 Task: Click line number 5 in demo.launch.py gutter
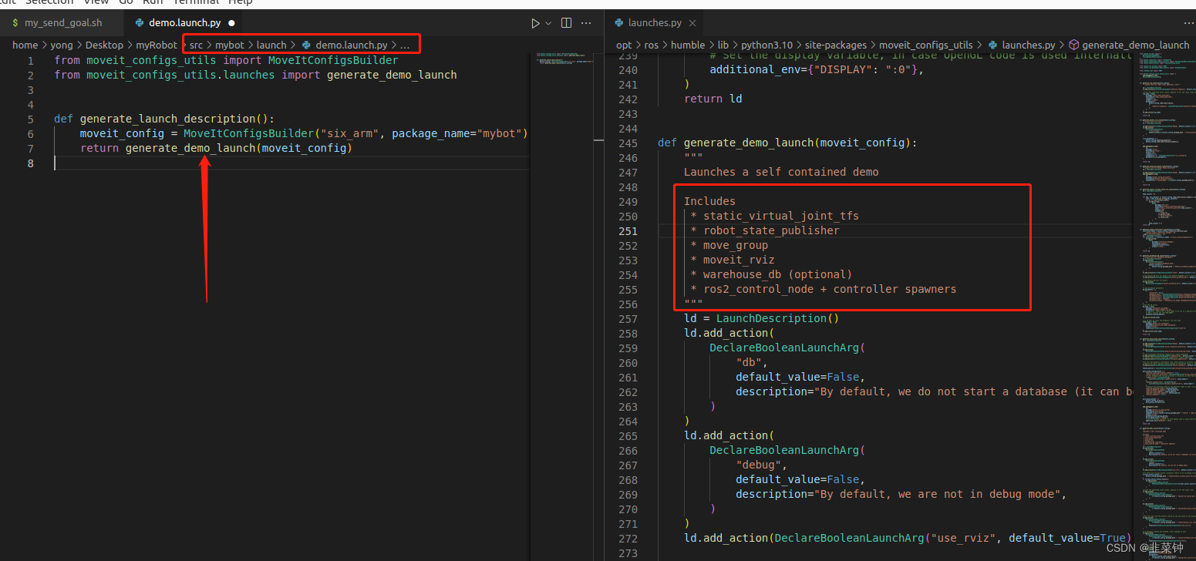pos(30,119)
